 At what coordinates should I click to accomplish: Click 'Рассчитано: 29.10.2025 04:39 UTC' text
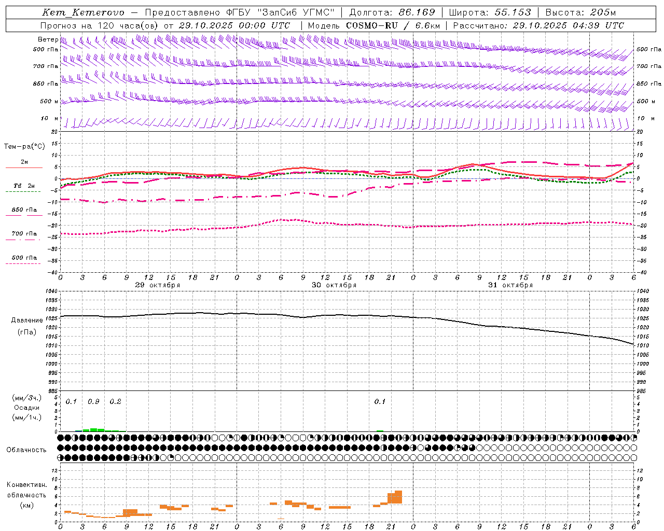[x=538, y=25]
